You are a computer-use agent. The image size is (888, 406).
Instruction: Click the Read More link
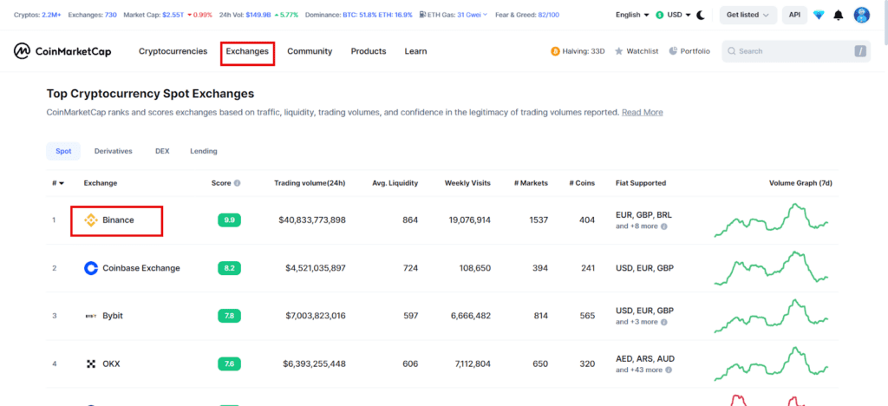coord(643,112)
